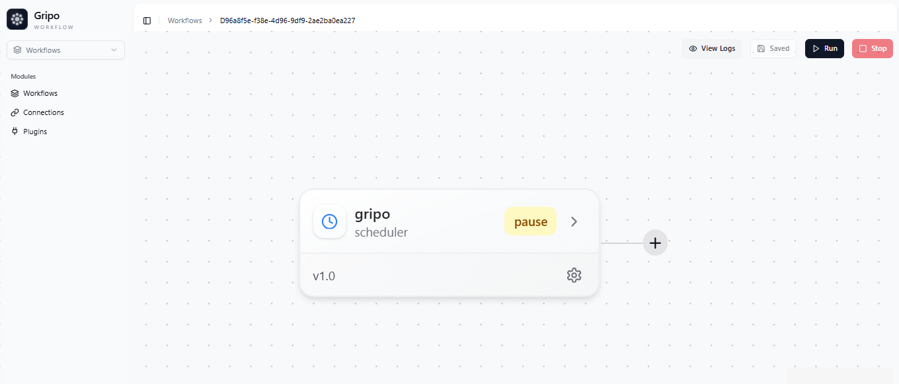Image resolution: width=899 pixels, height=384 pixels.
Task: Toggle the pause status badge
Action: point(530,221)
